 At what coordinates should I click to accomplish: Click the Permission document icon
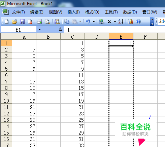[x=30, y=22]
